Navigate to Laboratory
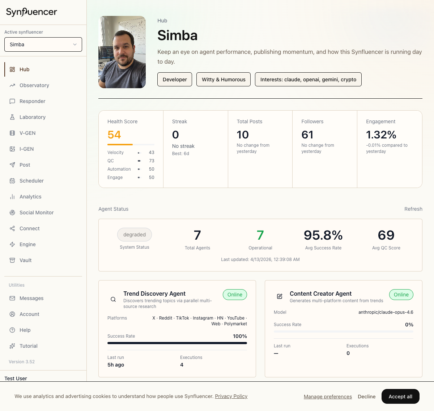 tap(43, 117)
